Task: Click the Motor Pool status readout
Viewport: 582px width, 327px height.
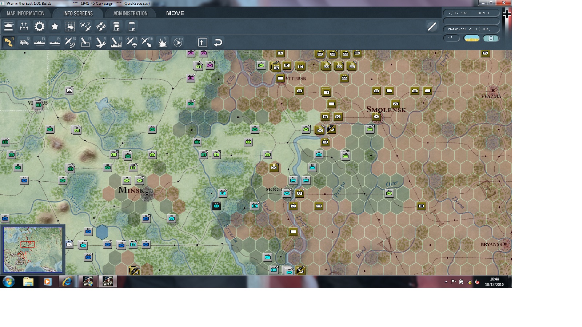Action: pyautogui.click(x=471, y=29)
